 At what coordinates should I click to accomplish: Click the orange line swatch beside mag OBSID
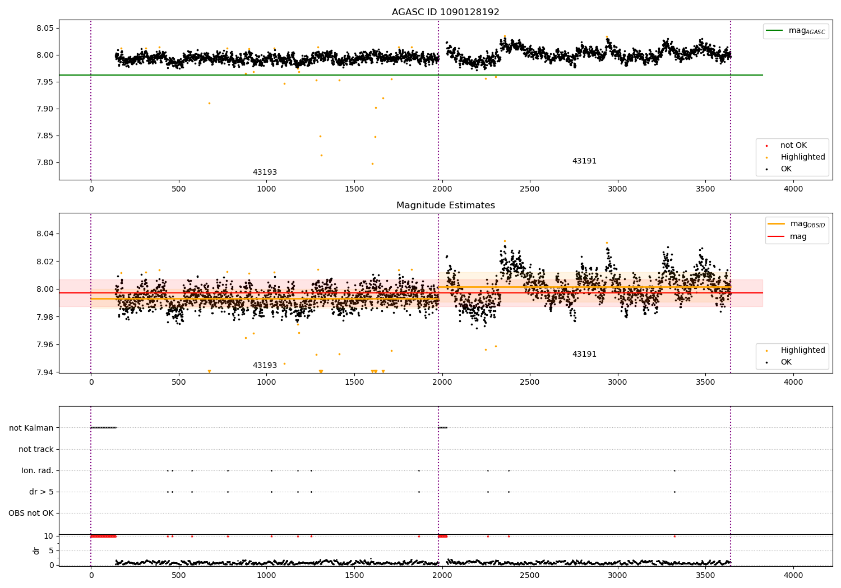click(x=777, y=224)
